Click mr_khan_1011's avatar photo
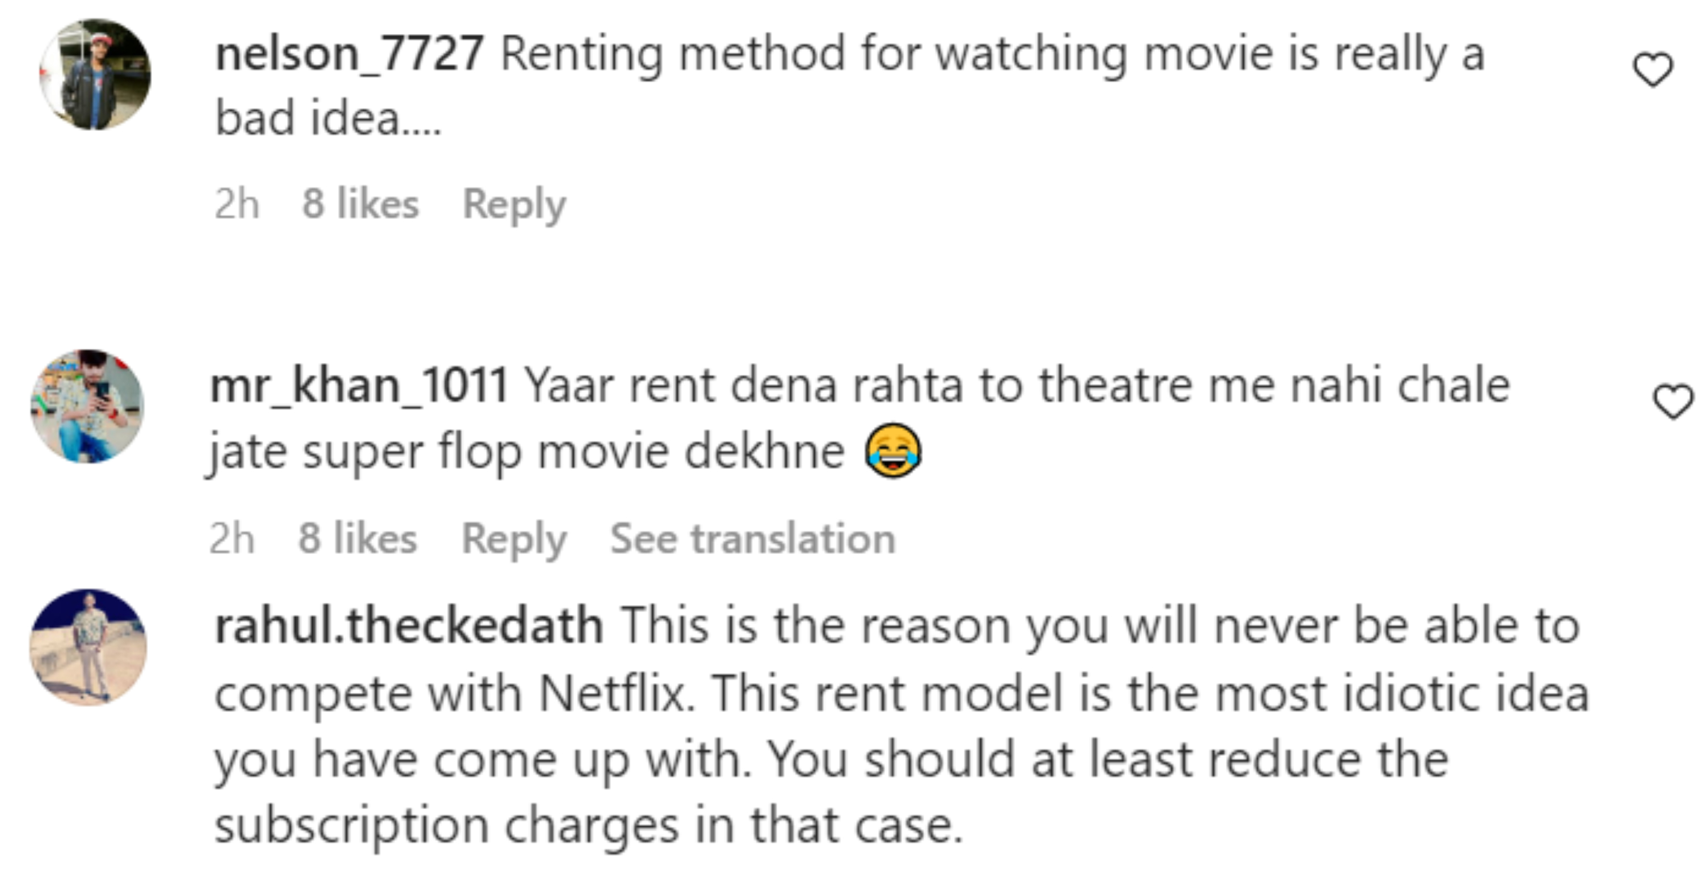 click(x=87, y=406)
